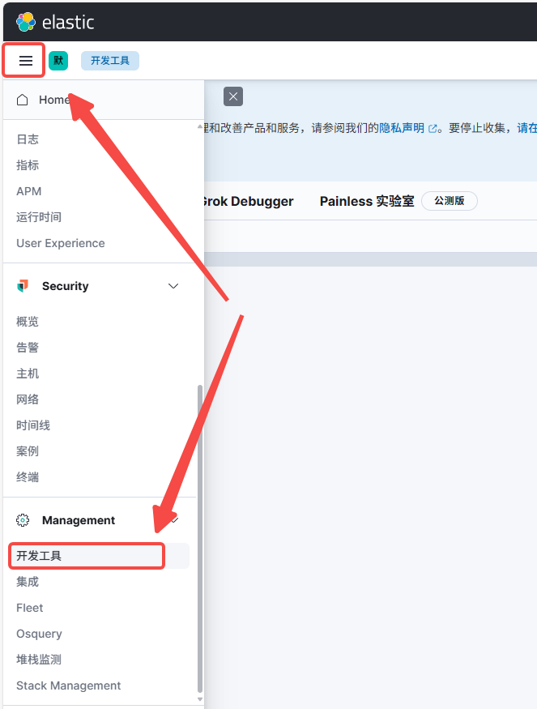Click the sidebar scrollbar up arrow
Image resolution: width=537 pixels, height=709 pixels.
(200, 127)
